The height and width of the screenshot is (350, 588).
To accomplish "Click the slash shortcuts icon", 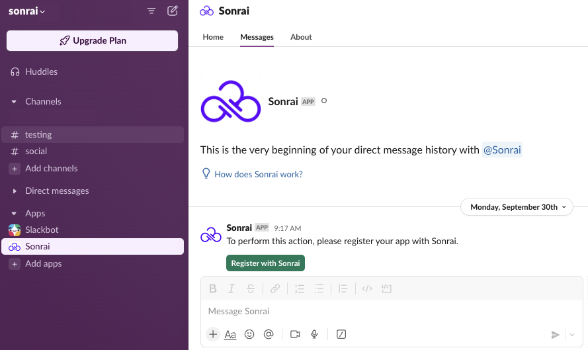I will tap(341, 334).
